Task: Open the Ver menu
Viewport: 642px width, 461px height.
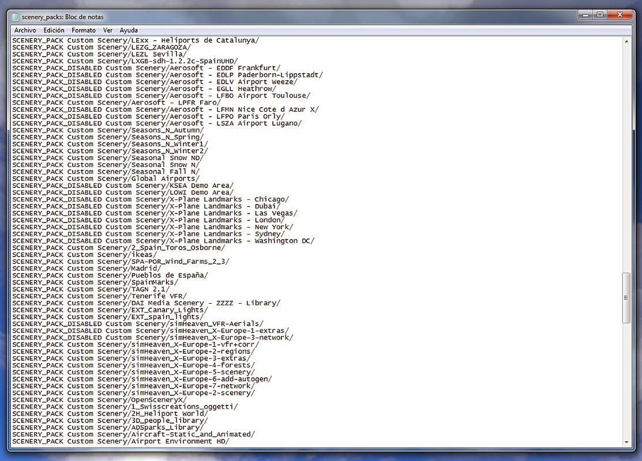Action: coord(108,31)
